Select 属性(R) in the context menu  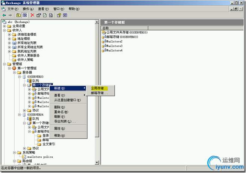click(x=68, y=129)
